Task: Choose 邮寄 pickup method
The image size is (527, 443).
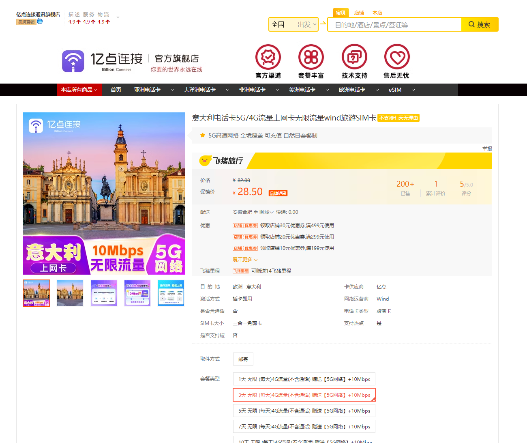Action: pyautogui.click(x=243, y=359)
